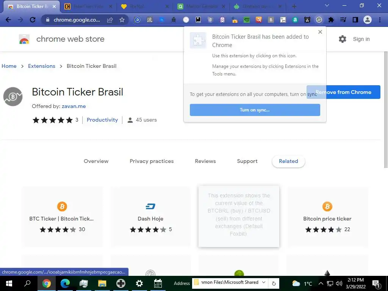This screenshot has width=388, height=291.
Task: Open the notification center
Action: click(x=376, y=284)
